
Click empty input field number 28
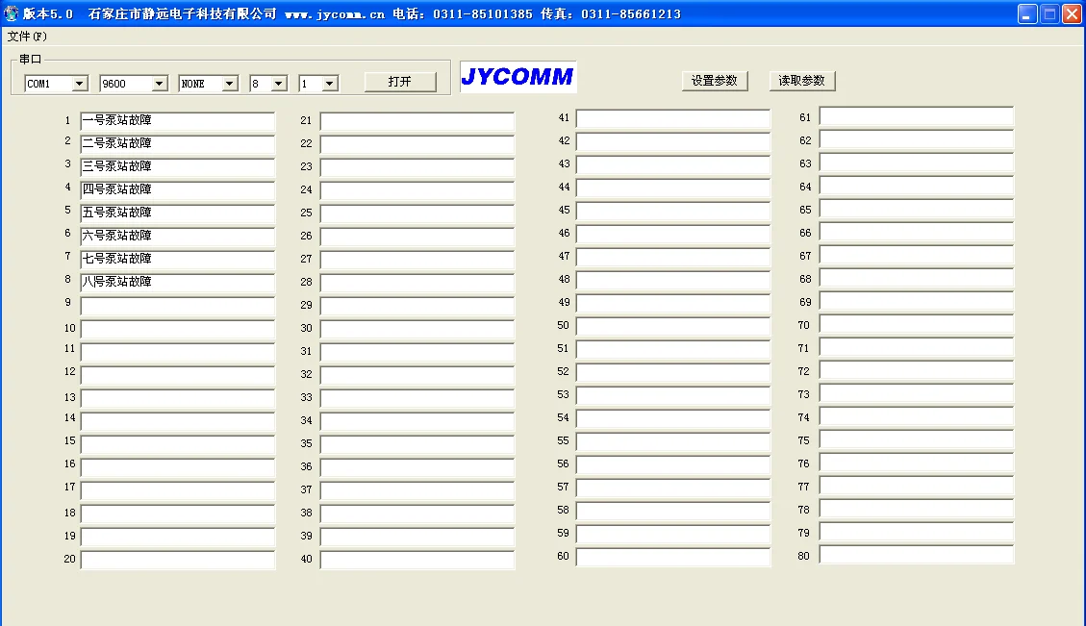pos(417,283)
